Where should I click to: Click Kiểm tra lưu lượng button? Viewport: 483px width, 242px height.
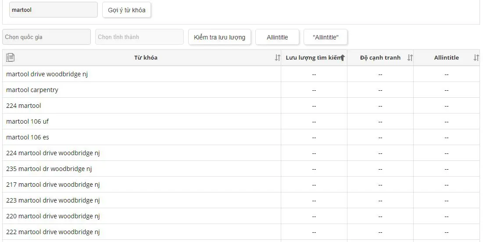[x=220, y=37]
